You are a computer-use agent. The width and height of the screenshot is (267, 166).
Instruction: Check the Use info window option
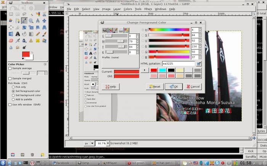pos(10,104)
